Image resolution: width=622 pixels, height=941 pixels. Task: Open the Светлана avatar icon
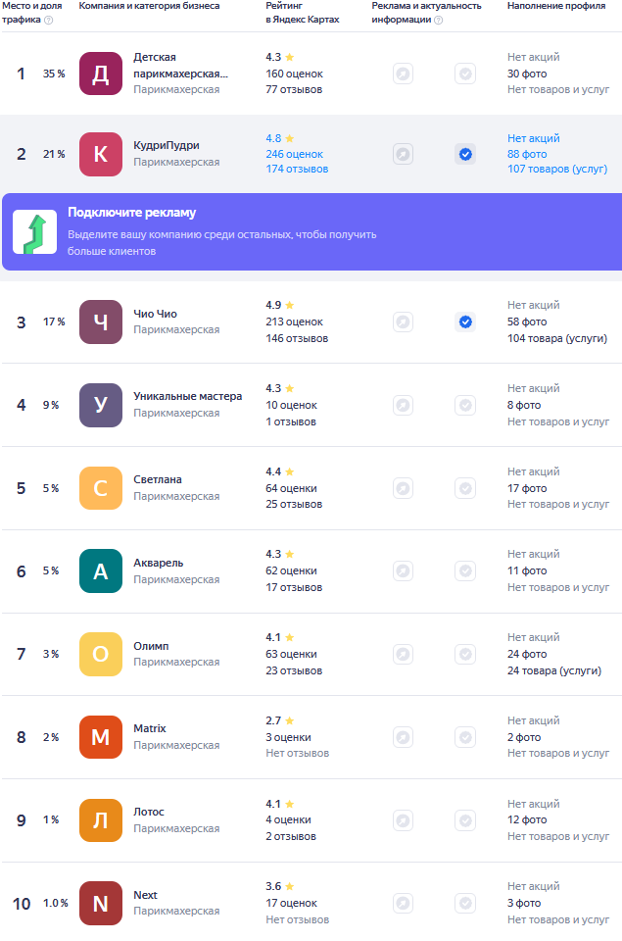point(101,488)
